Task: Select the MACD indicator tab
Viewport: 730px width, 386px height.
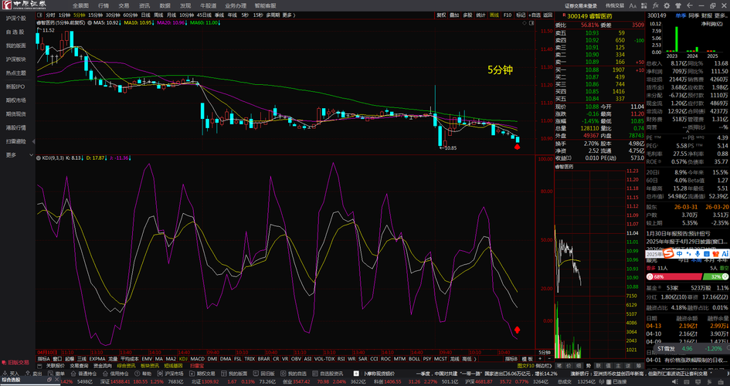Action: tap(198, 359)
